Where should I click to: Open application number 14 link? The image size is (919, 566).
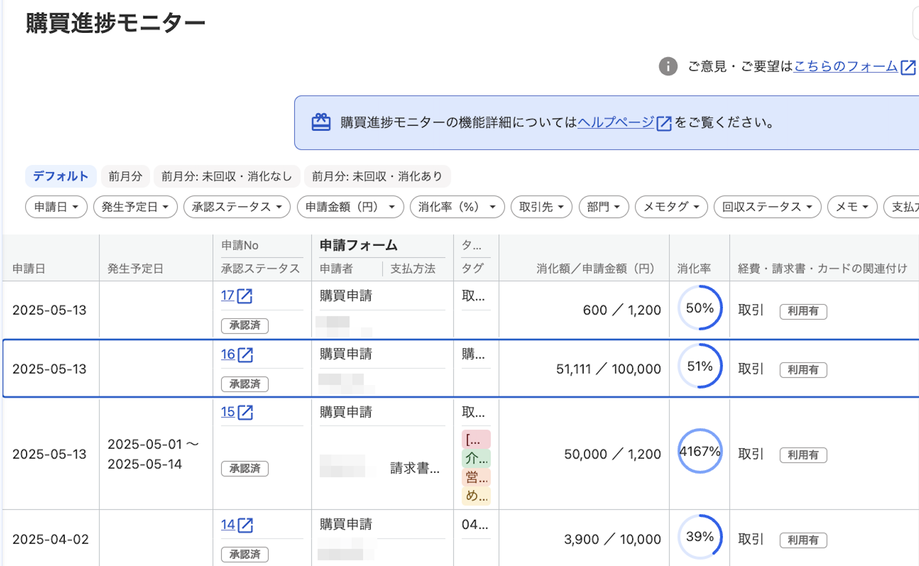point(228,525)
